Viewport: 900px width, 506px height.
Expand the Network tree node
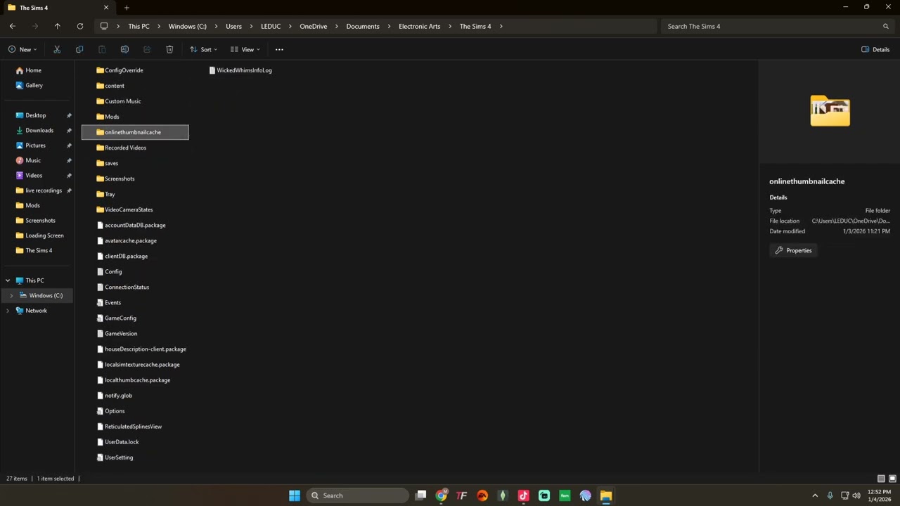coord(8,311)
